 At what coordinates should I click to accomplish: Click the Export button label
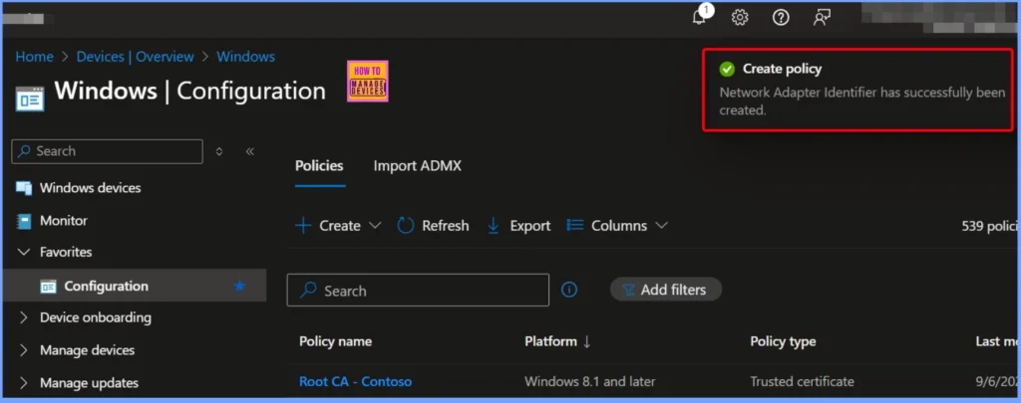coord(530,226)
